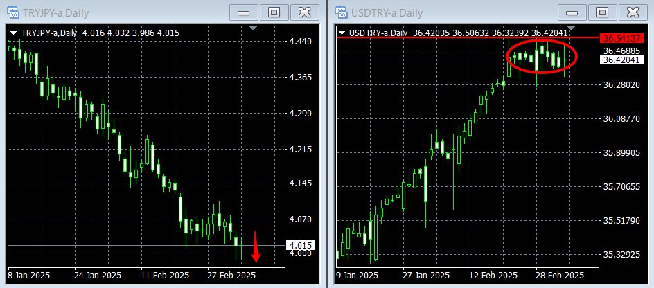Click the 28 Feb 2025 date label

click(x=560, y=275)
